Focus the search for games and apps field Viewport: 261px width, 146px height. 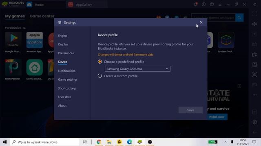point(213,17)
